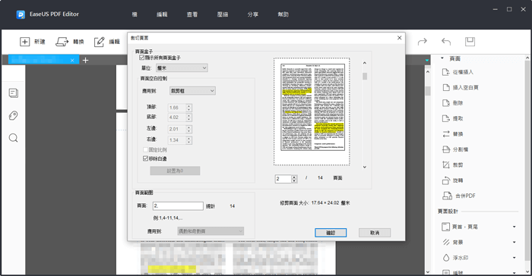Open the units dropdown showing 釐米
Screen dimensions: 532x276
pyautogui.click(x=182, y=67)
